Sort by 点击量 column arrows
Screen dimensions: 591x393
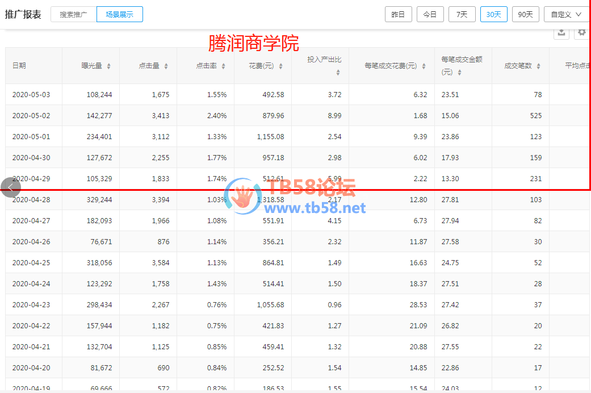pos(166,66)
